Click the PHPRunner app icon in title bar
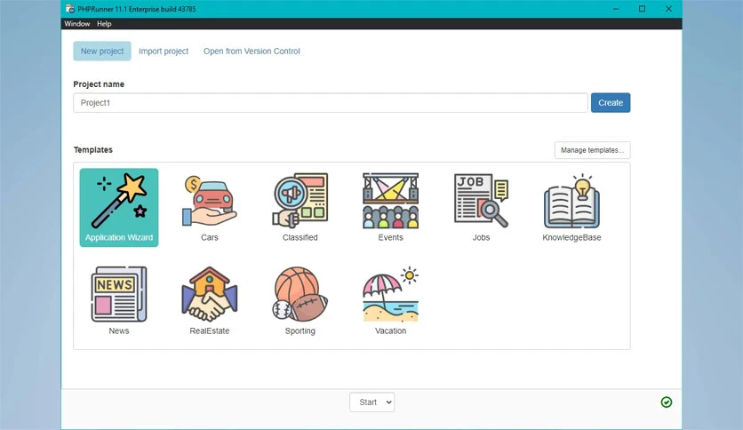Viewport: 743px width, 430px height. coord(69,9)
